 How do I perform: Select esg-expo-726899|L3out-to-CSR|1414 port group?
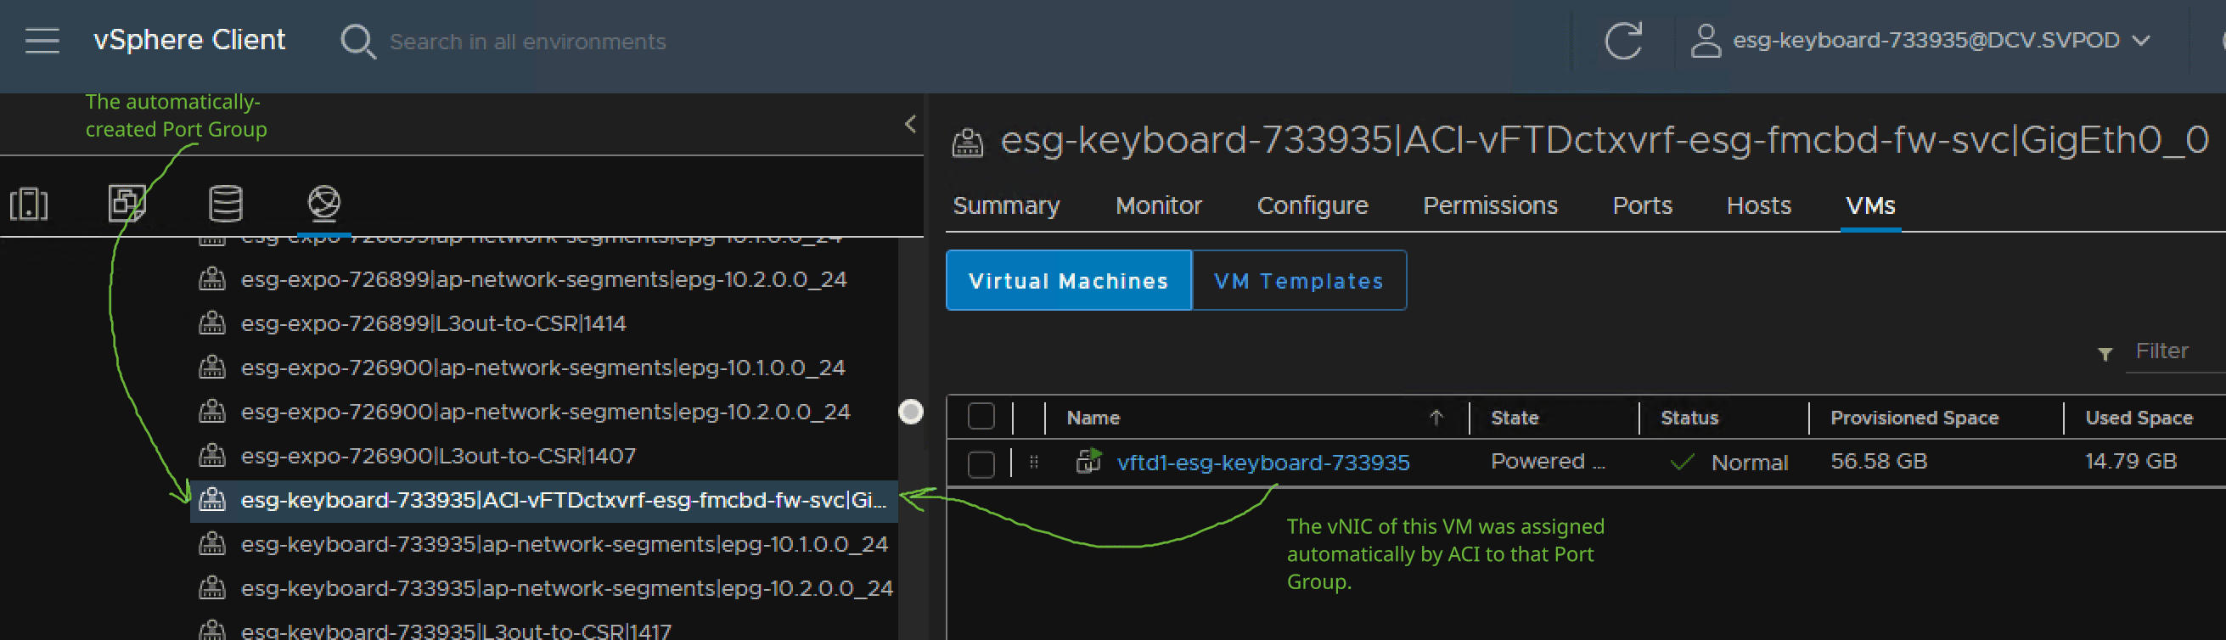(x=433, y=323)
